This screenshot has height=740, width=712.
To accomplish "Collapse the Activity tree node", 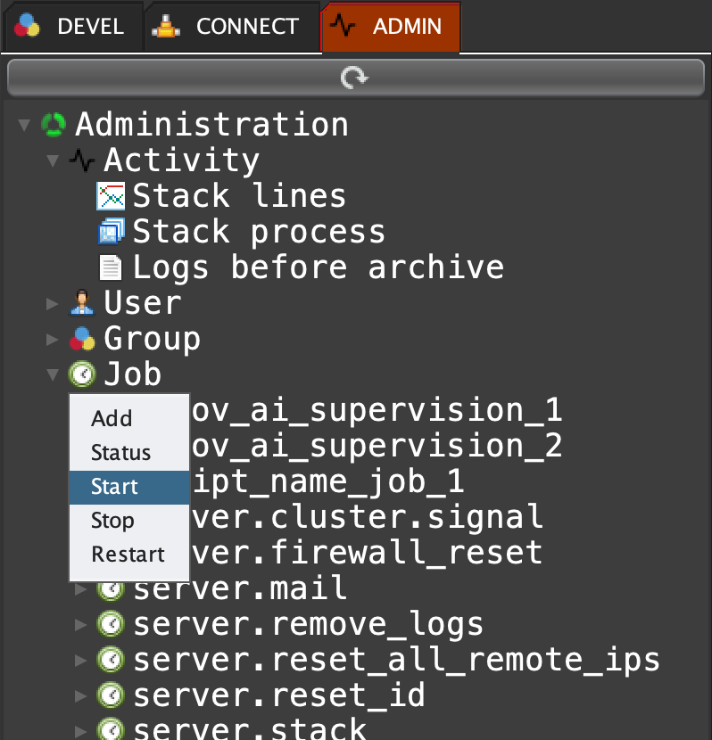I will [53, 161].
